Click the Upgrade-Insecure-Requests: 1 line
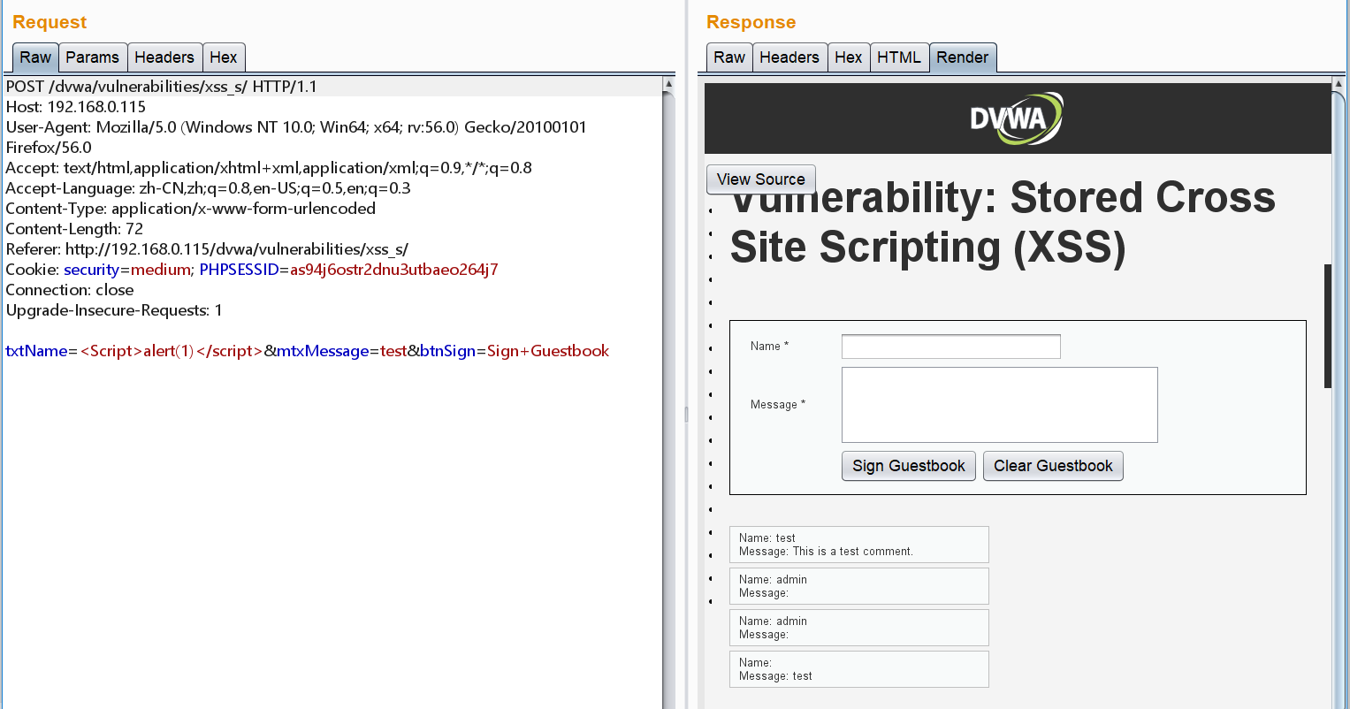Screen dimensions: 1350x709 [114, 310]
